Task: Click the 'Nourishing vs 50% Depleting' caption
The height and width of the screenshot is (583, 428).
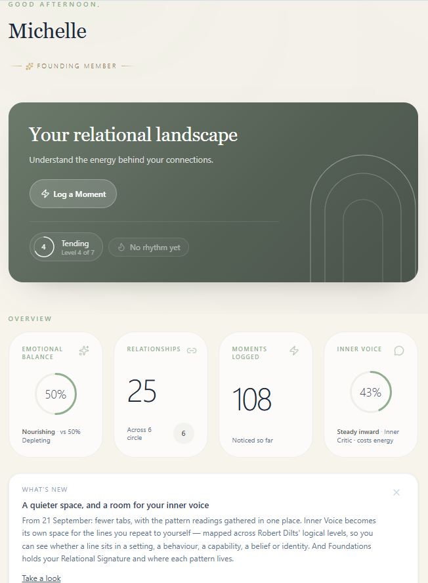Action: (51, 436)
